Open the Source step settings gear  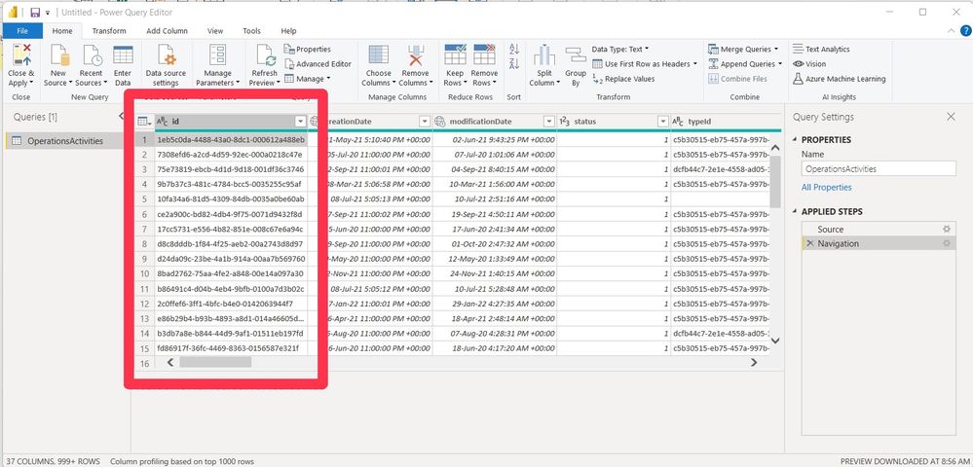(947, 229)
